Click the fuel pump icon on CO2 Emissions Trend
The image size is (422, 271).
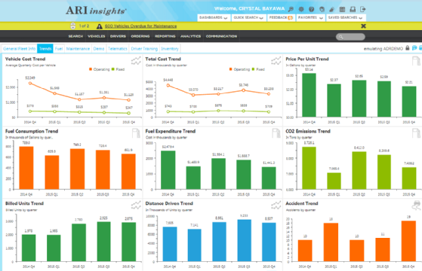416,133
